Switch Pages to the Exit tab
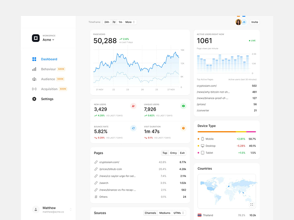The height and width of the screenshot is (220, 294). (x=182, y=153)
